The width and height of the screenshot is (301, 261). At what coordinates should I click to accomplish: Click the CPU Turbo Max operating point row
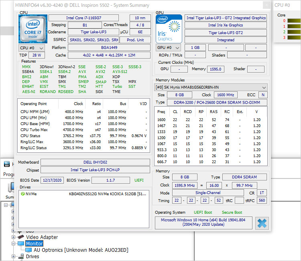click(84, 130)
